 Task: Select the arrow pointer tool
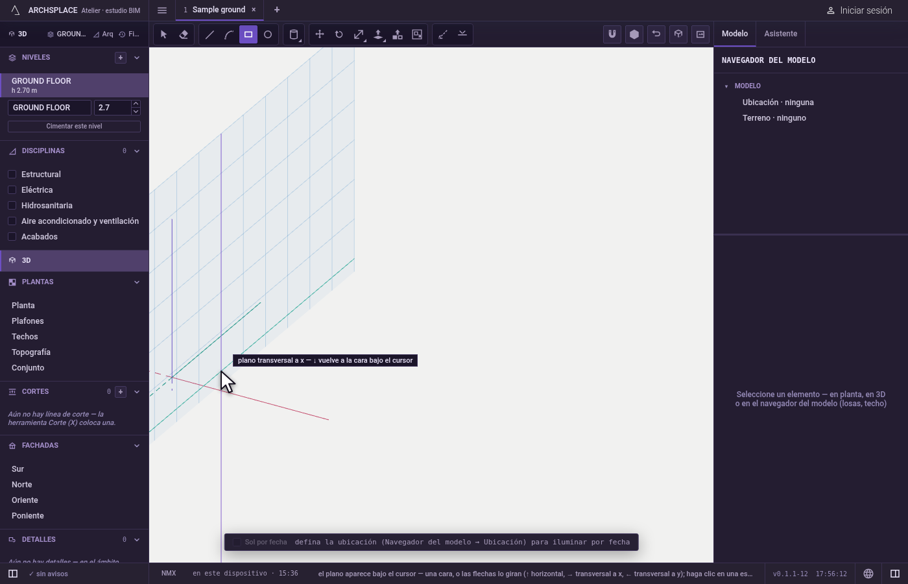[x=163, y=34]
